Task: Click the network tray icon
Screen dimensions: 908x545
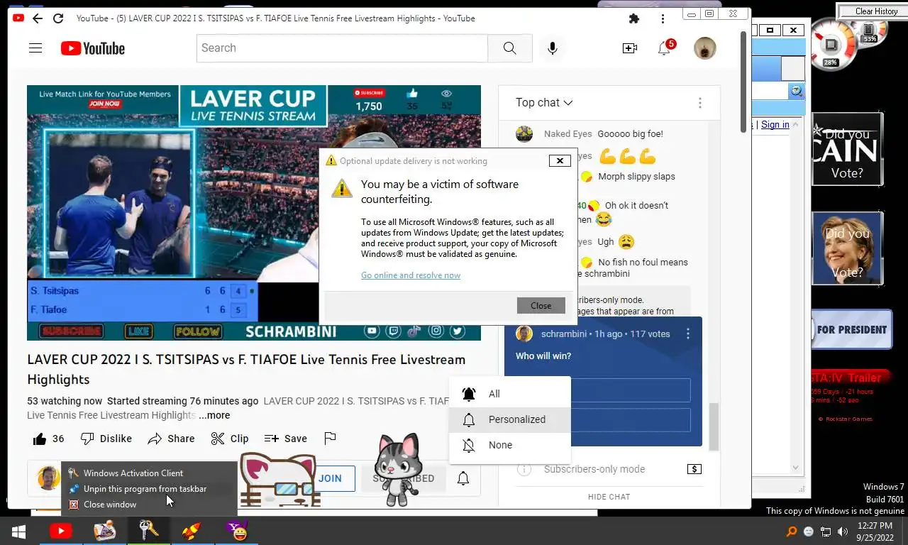Action: click(x=826, y=532)
